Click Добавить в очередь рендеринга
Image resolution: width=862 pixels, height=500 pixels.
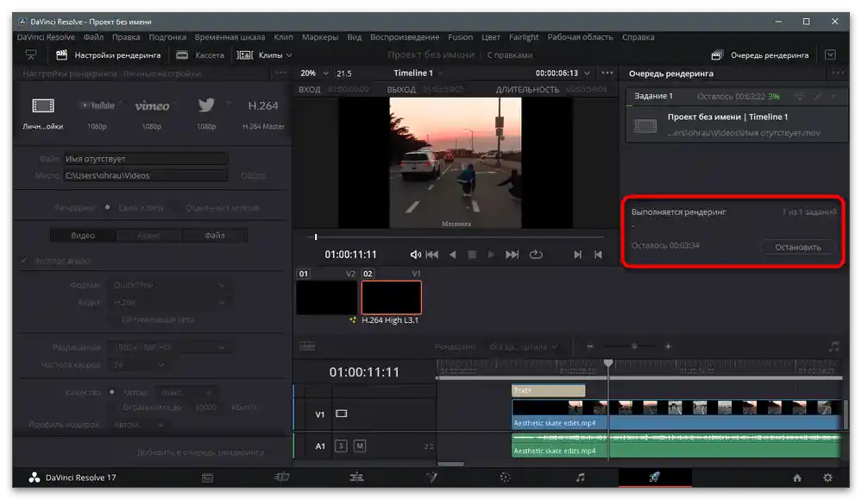tap(200, 453)
